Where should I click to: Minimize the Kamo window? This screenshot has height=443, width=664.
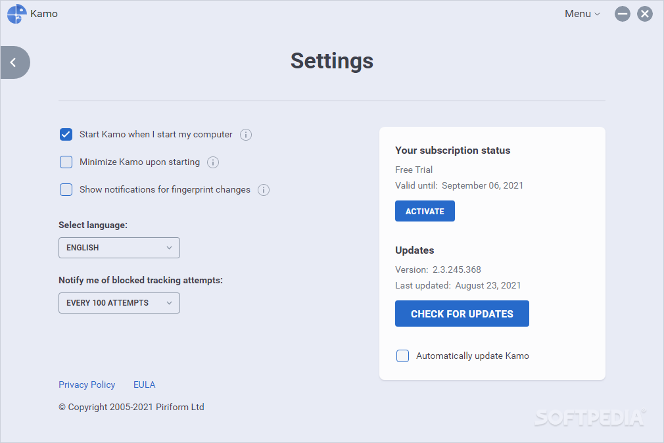point(622,14)
